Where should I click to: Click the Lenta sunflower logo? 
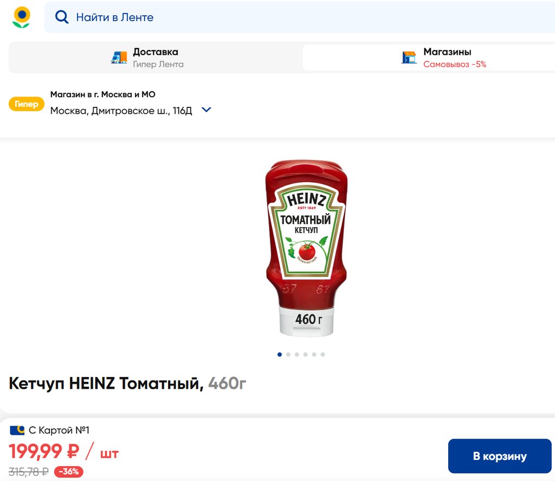click(21, 17)
